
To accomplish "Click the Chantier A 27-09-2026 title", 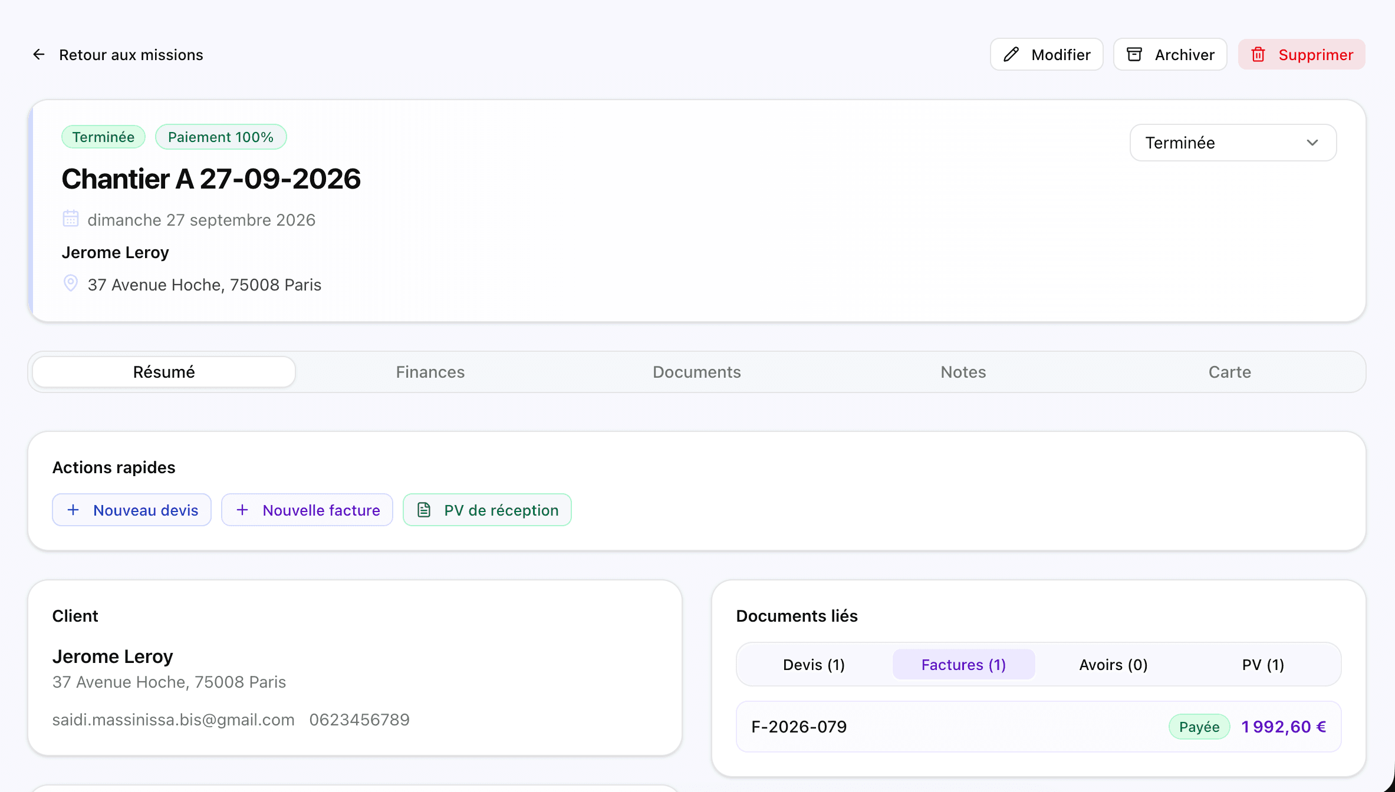I will click(x=211, y=179).
